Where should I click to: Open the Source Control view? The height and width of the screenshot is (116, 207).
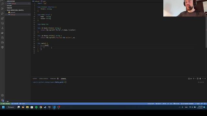[2, 9]
